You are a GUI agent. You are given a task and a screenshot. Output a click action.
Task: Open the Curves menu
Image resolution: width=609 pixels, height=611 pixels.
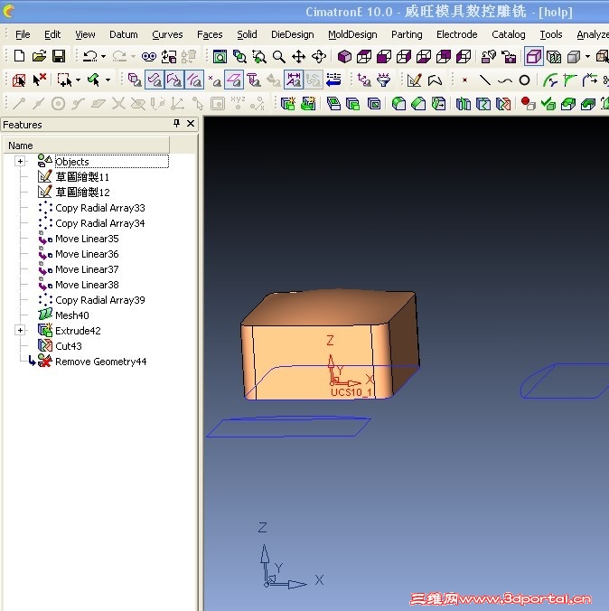point(167,34)
